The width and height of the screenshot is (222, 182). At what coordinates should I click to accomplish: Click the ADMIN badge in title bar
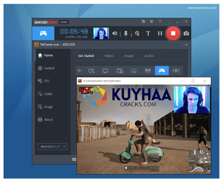pos(64,22)
